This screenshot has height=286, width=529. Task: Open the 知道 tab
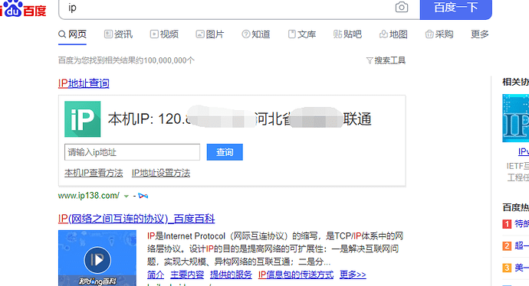pyautogui.click(x=256, y=34)
